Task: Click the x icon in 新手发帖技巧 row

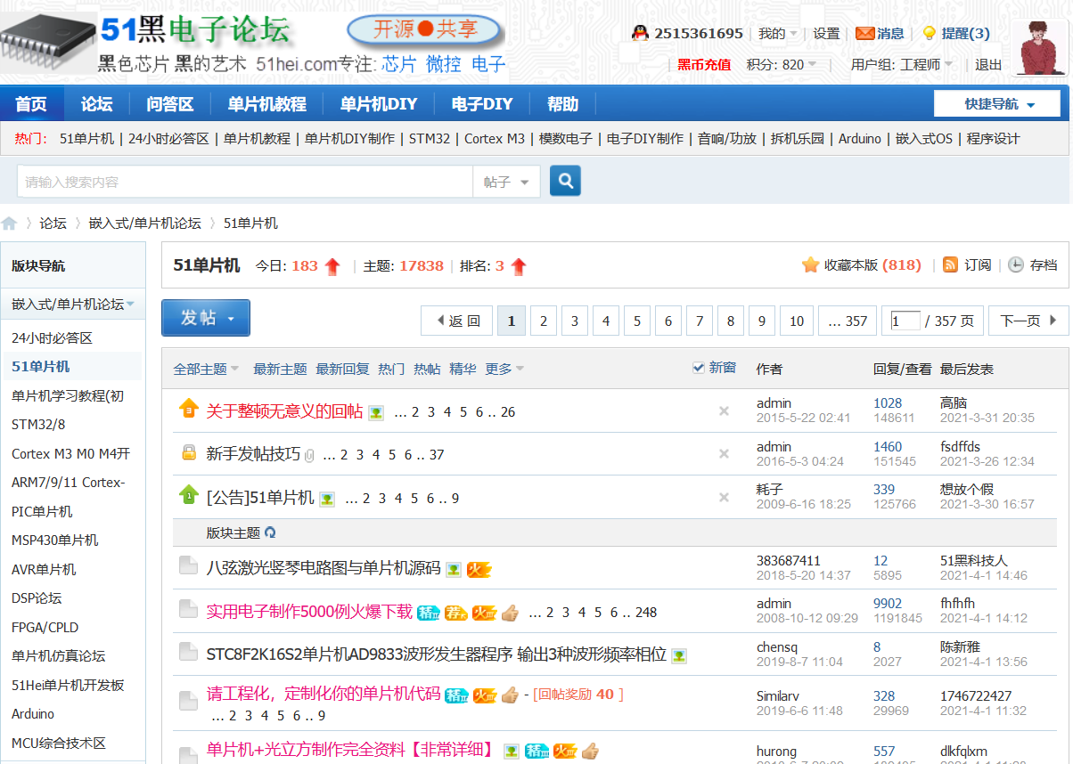Action: (x=724, y=453)
